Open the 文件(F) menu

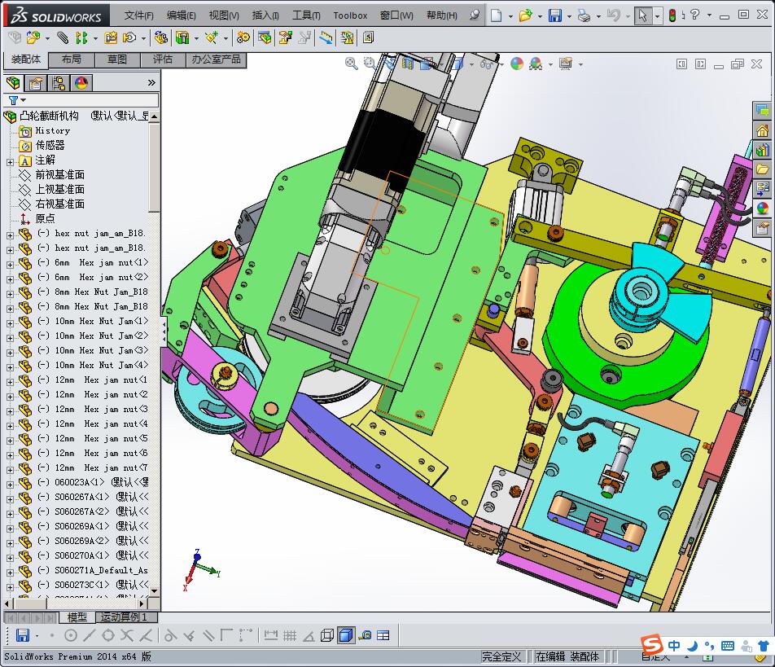point(139,15)
